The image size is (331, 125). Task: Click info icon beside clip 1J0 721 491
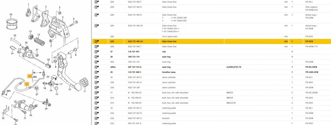(x=97, y=51)
